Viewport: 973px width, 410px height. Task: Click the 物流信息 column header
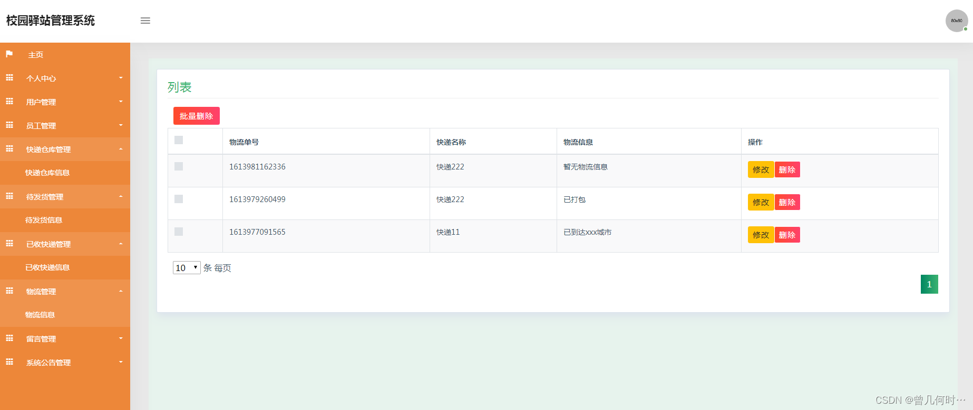(x=578, y=142)
